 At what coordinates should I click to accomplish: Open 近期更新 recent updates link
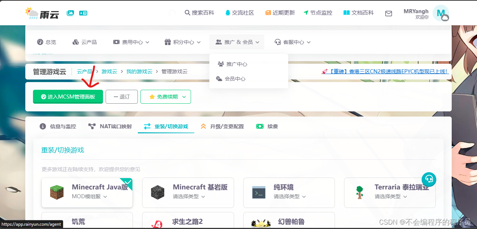[280, 13]
